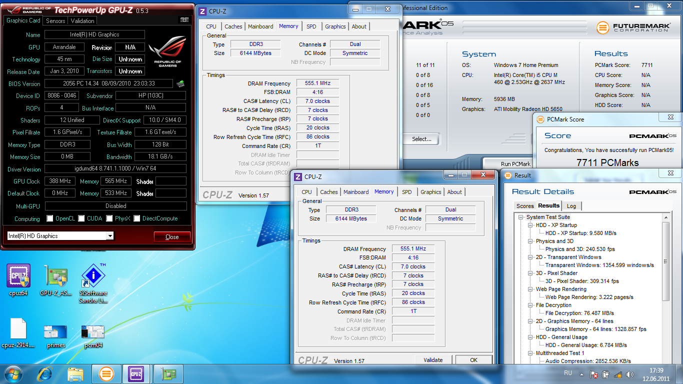Collapse the HDD - XP Startup node

coord(530,225)
